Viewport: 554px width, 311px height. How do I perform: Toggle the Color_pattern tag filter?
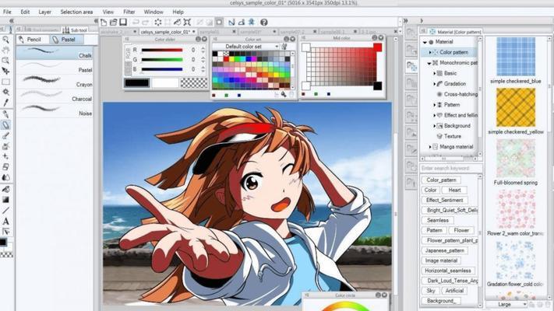(x=441, y=180)
